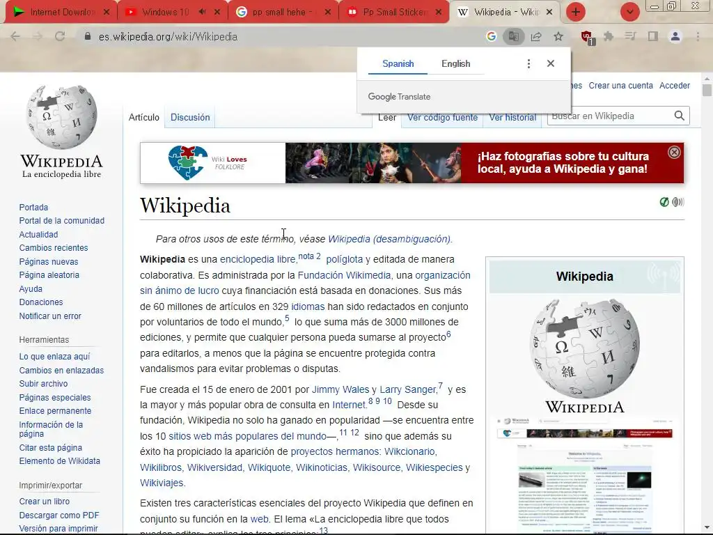
Task: Switch to the 'pp small hehe' Google tab
Action: (x=282, y=13)
